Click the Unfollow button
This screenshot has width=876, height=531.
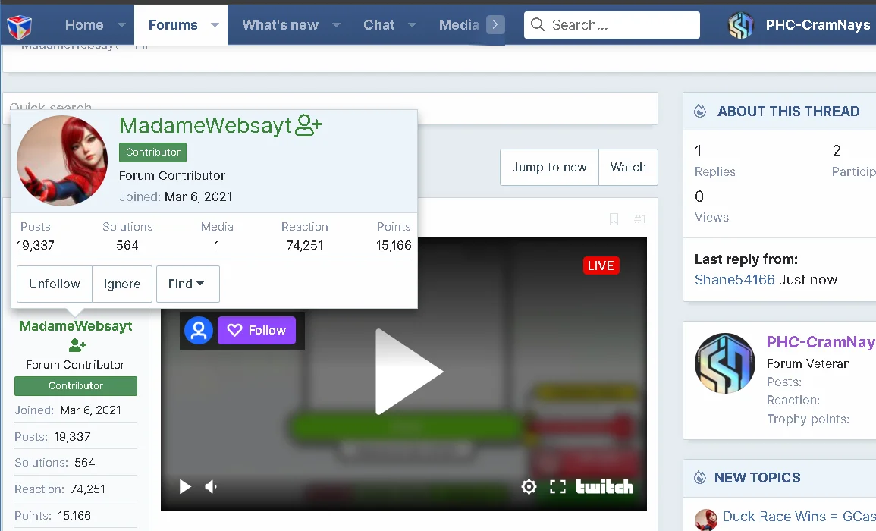point(54,284)
